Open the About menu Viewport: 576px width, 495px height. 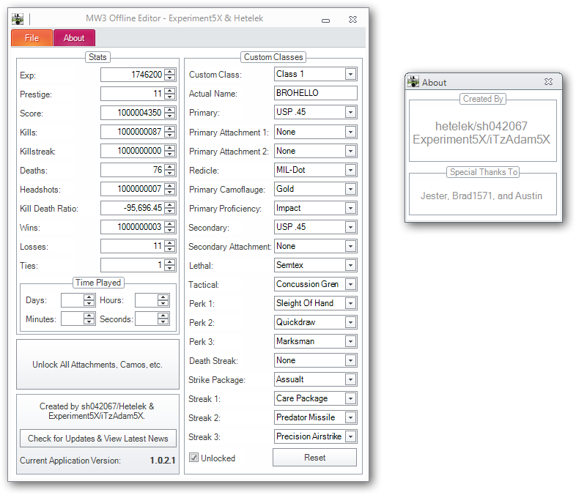[x=74, y=38]
